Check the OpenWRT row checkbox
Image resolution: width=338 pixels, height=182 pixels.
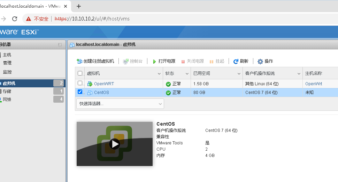[x=80, y=83]
